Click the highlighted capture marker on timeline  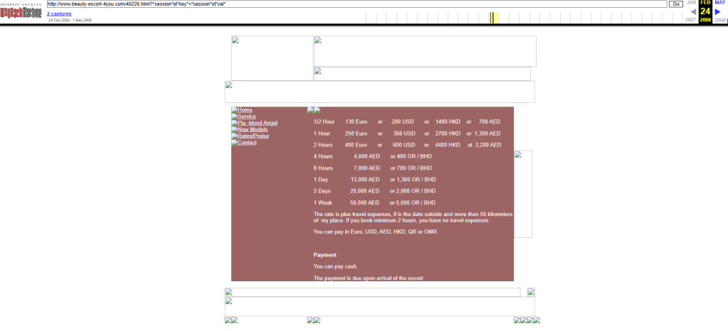point(492,18)
